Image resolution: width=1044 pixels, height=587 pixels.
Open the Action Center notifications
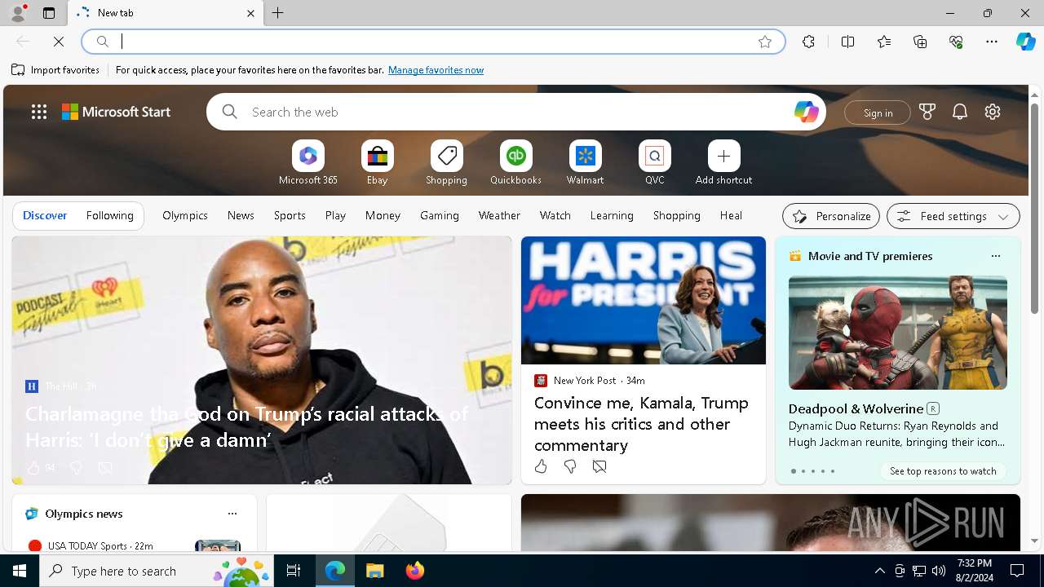point(1017,571)
